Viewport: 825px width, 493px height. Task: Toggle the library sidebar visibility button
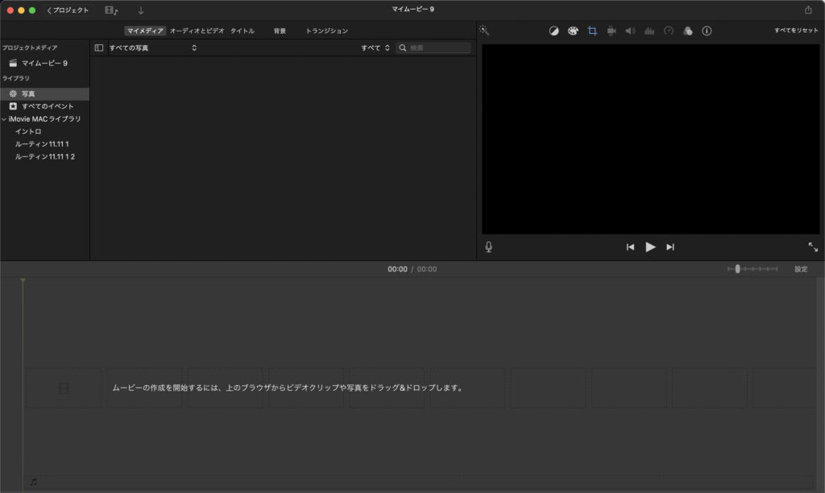(x=98, y=48)
